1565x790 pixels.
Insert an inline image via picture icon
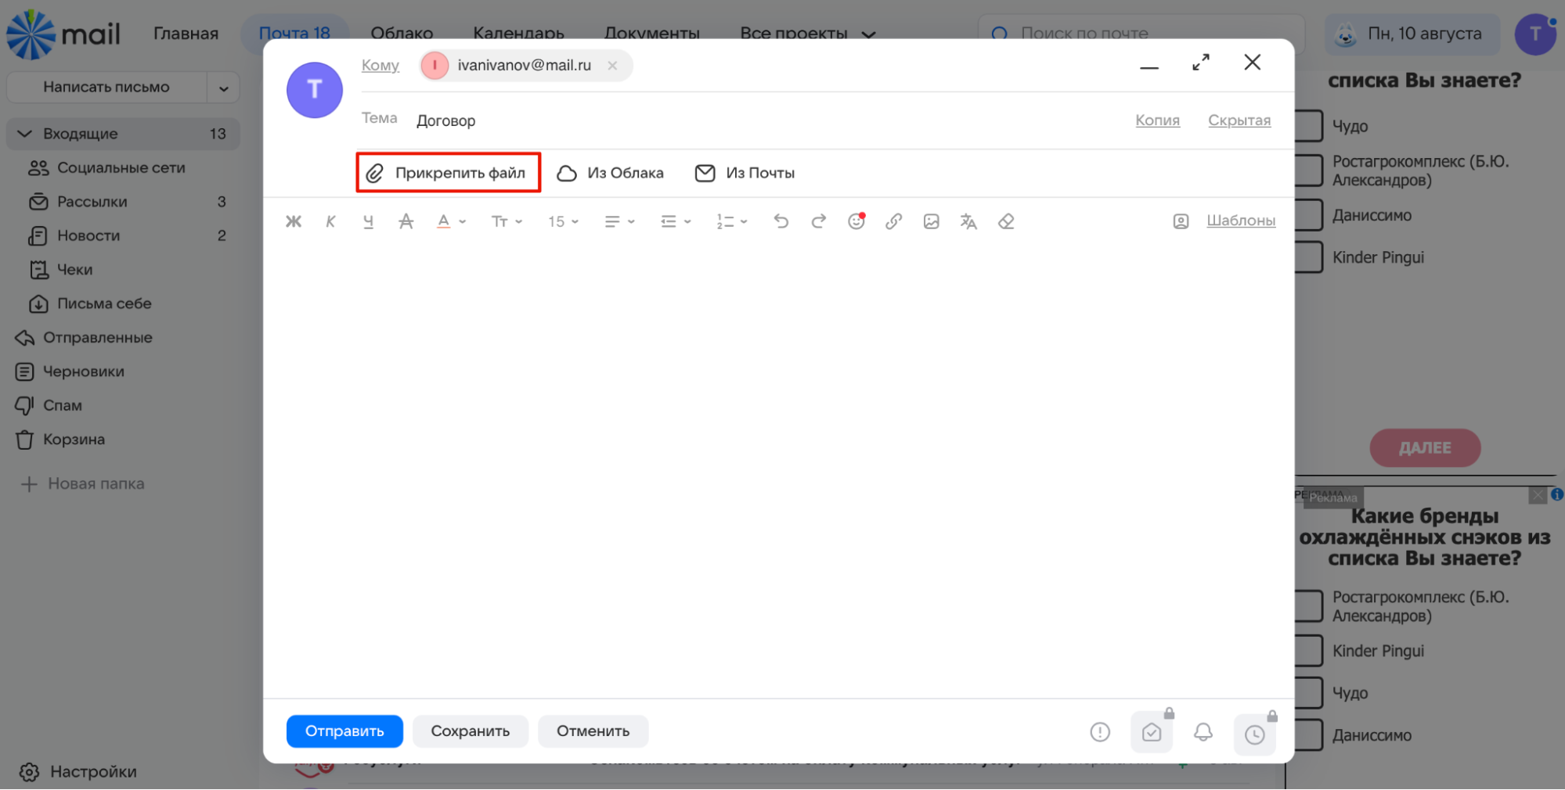coord(931,221)
